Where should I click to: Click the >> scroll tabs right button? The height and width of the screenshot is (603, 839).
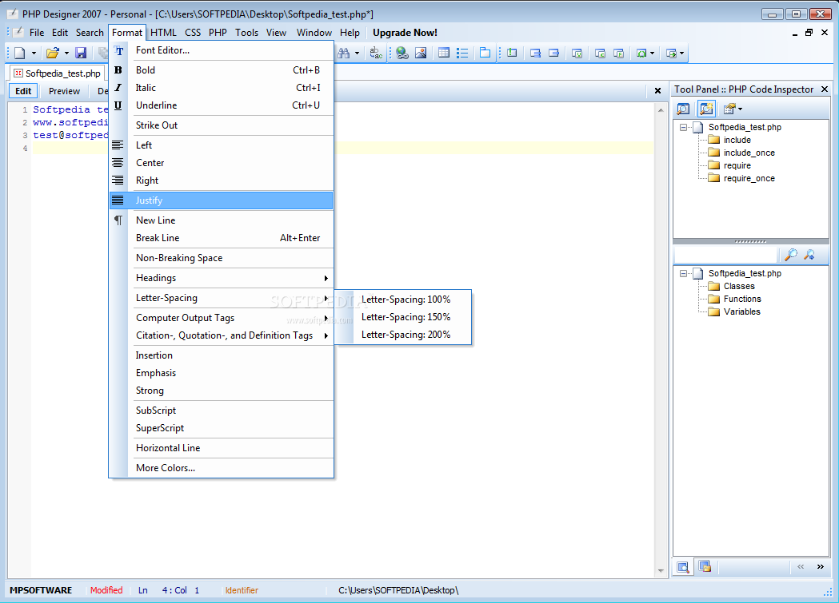(821, 567)
